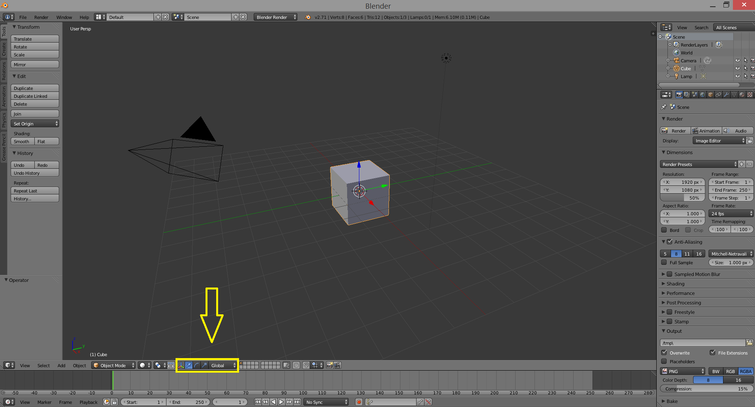
Task: Open the Set Origin dropdown
Action: (35, 124)
